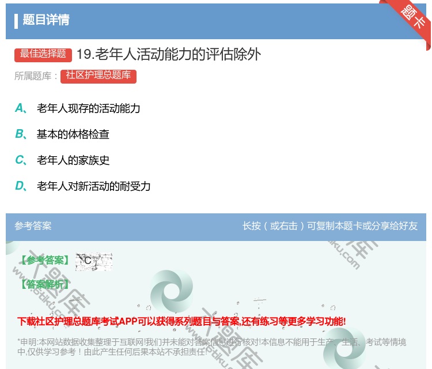
Task: Click the 长按（或右击）可复制本题卡 hint text
Action: pos(330,226)
